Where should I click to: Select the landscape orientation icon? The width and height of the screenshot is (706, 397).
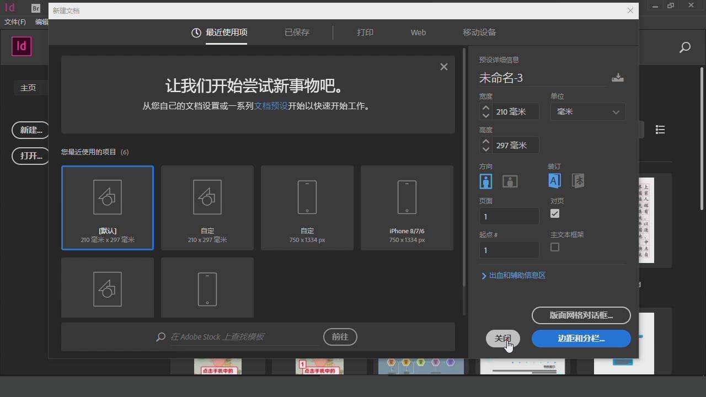[x=510, y=181]
